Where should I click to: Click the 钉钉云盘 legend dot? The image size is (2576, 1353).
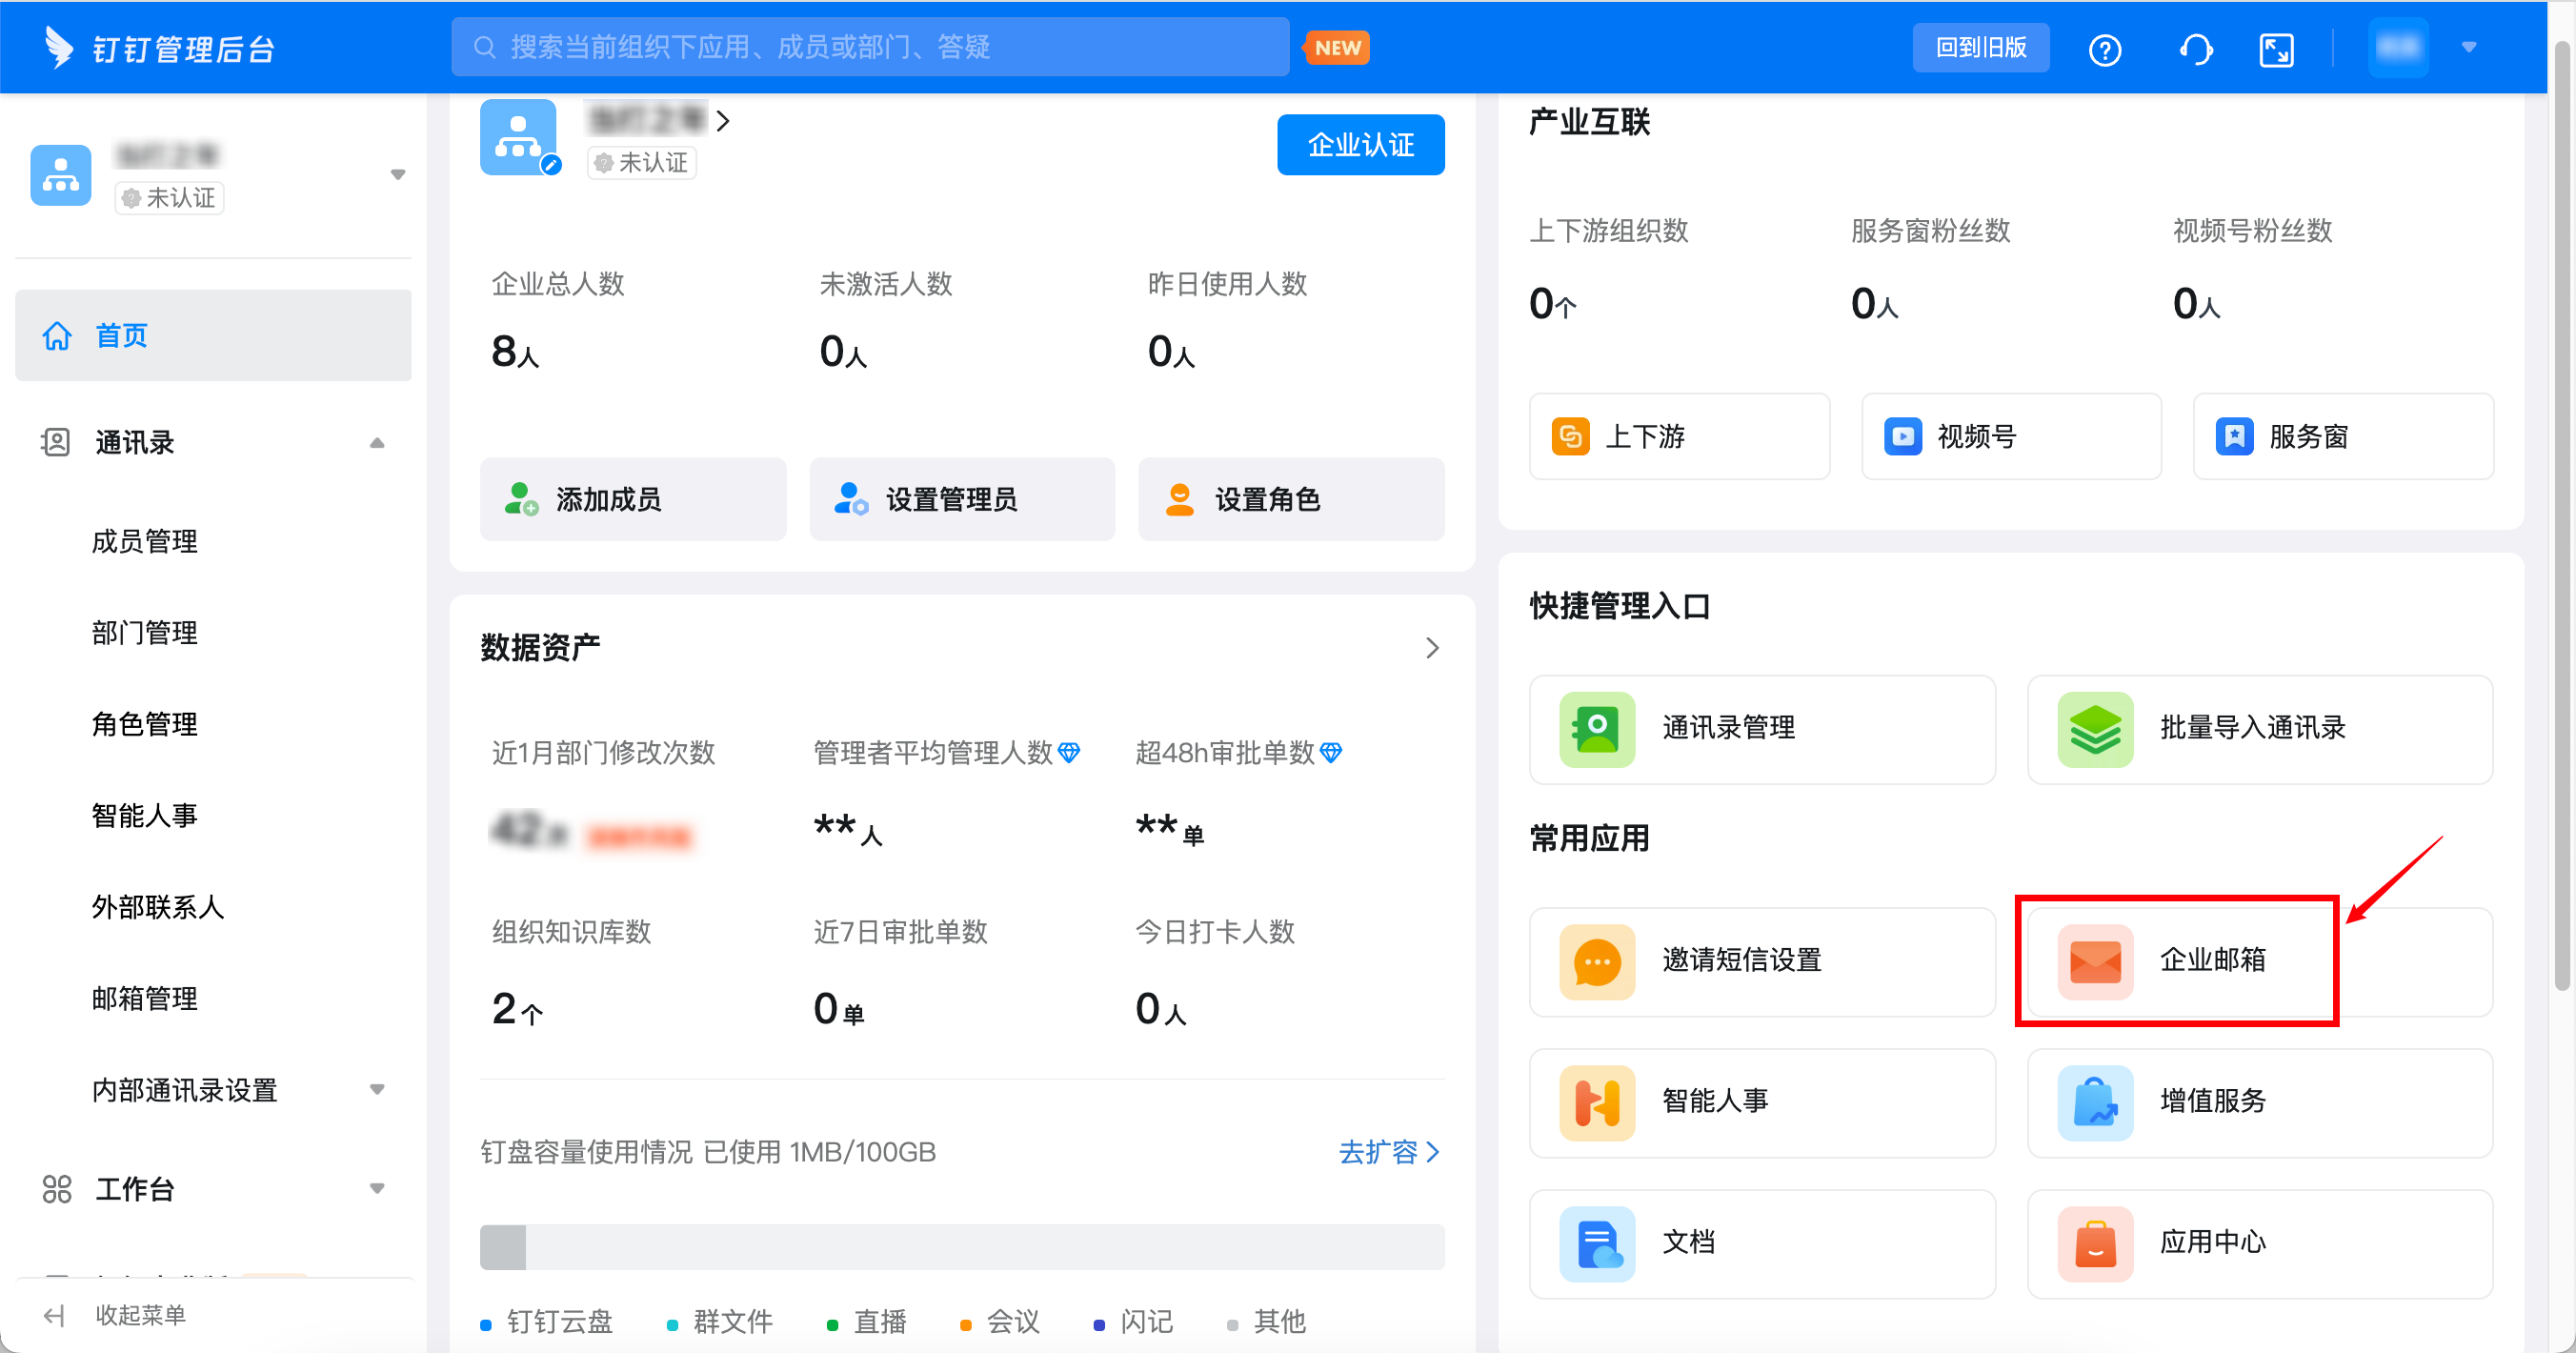pyautogui.click(x=486, y=1324)
